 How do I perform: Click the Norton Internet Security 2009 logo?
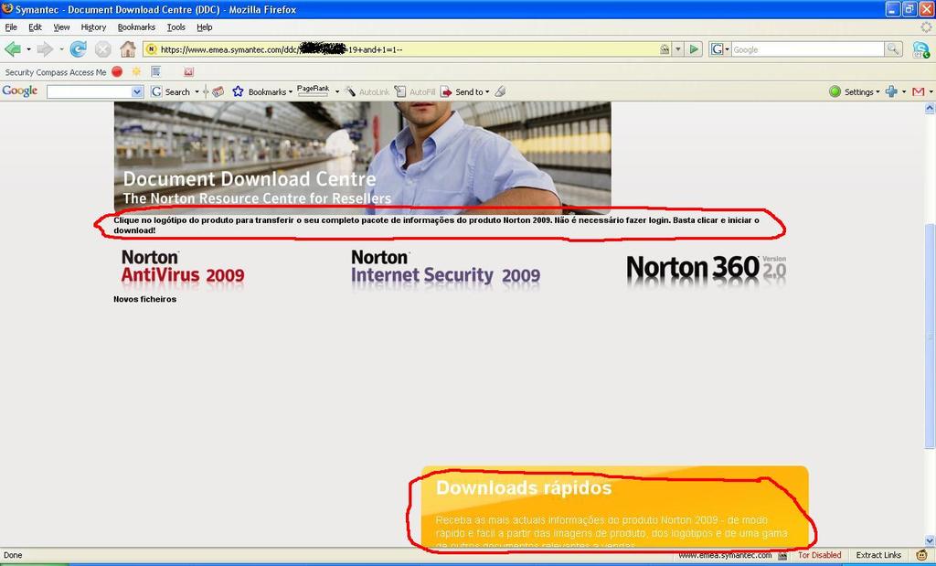(x=445, y=267)
